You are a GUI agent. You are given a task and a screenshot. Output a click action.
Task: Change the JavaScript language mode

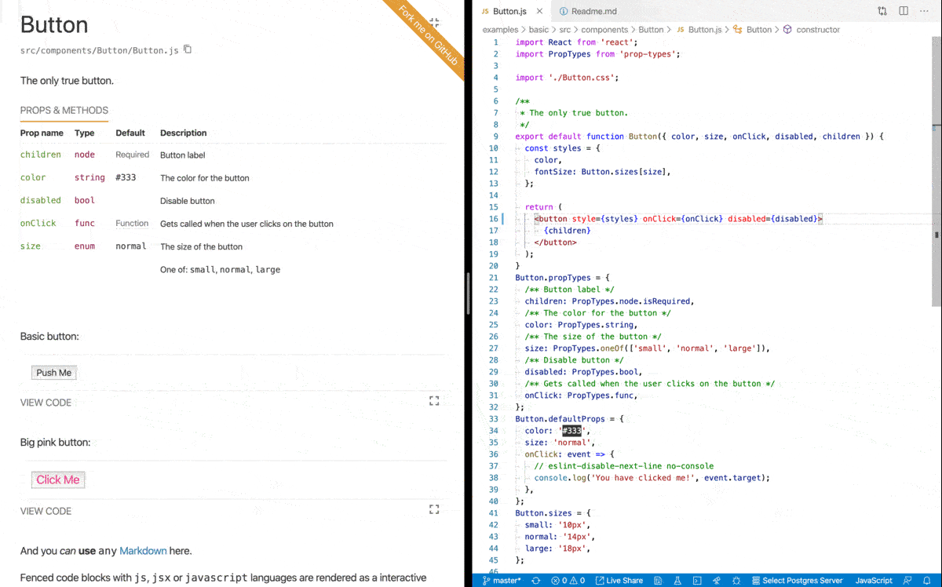pos(873,580)
